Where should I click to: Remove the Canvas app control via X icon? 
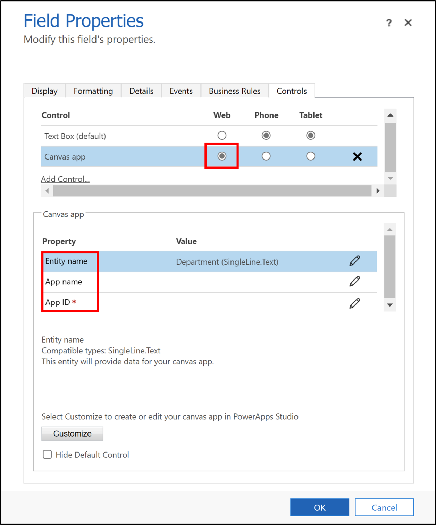357,156
